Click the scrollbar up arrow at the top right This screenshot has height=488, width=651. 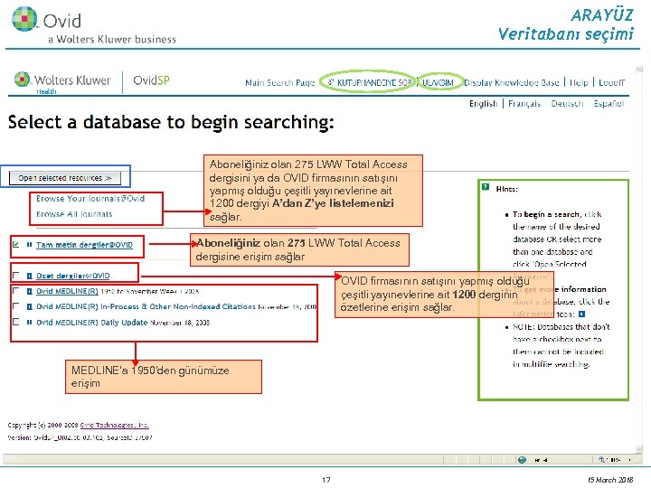(639, 69)
